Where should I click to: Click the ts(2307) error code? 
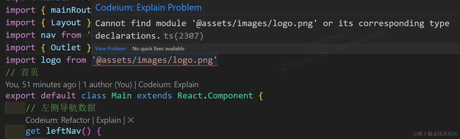[183, 36]
